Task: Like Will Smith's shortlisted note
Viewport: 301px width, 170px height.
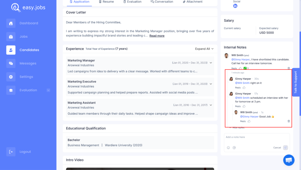Action: tap(240, 68)
